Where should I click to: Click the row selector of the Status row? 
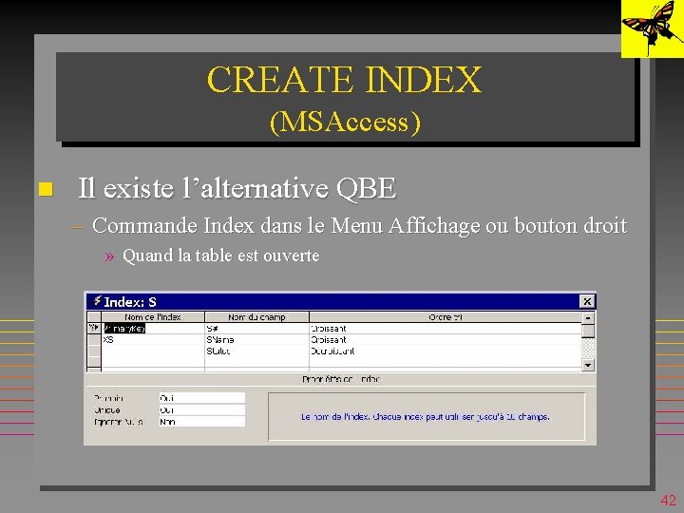(x=94, y=351)
